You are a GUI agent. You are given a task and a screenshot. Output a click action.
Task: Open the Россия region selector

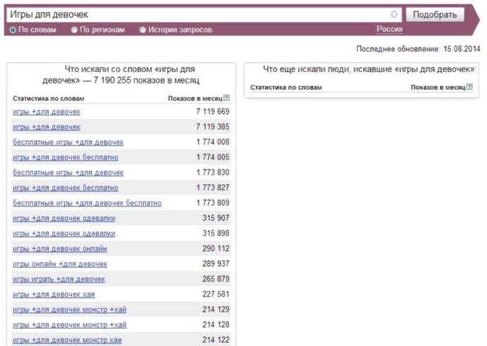click(x=389, y=29)
